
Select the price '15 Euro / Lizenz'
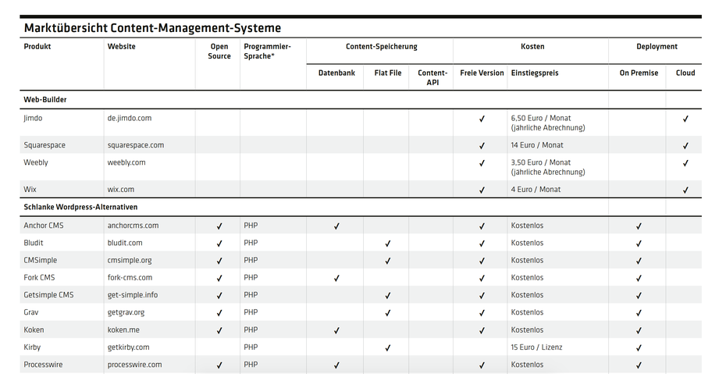point(536,347)
